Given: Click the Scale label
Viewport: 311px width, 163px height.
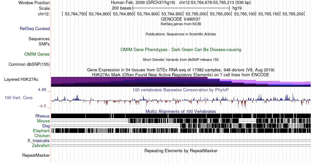Looking at the screenshot, I should point(44,8).
